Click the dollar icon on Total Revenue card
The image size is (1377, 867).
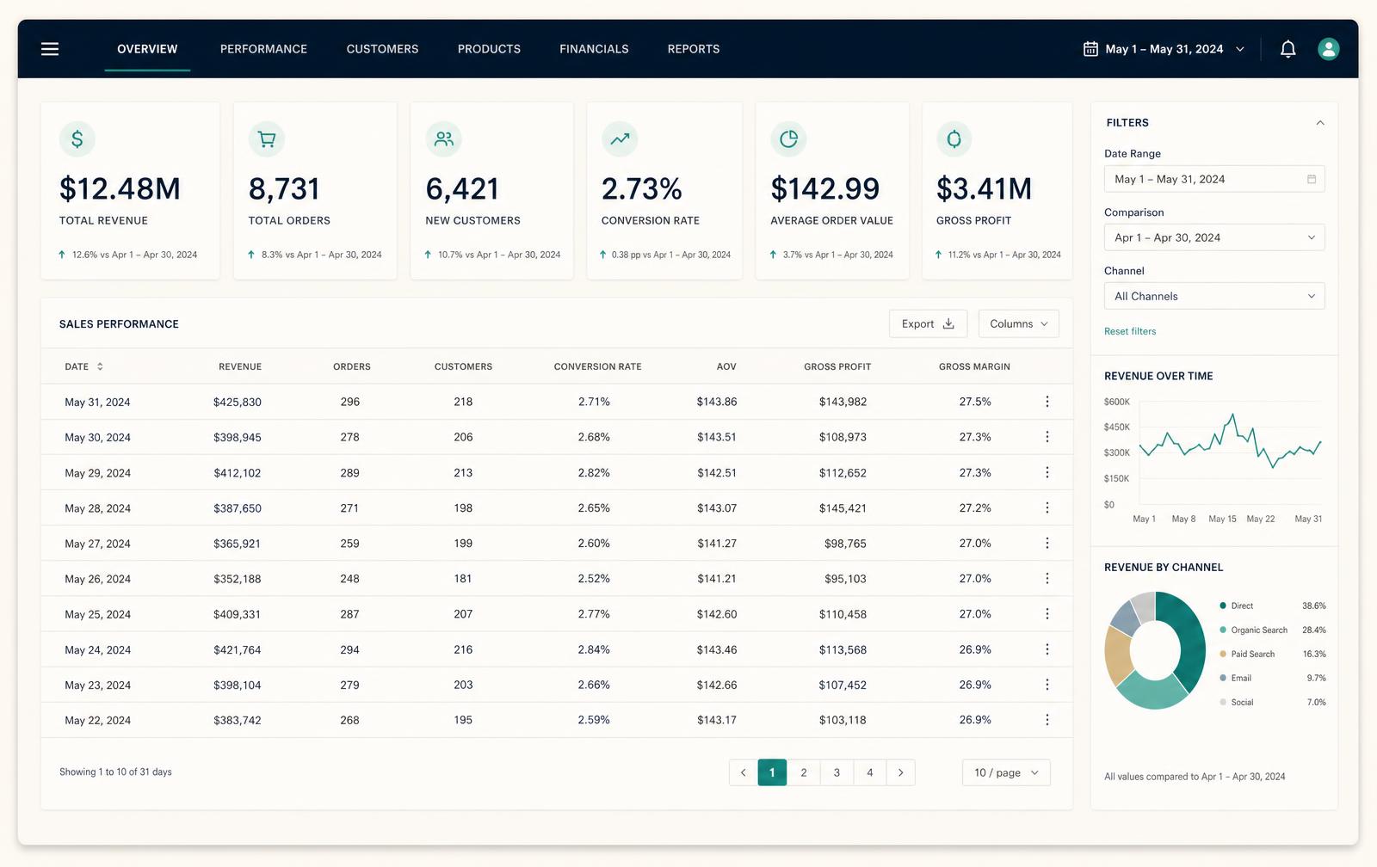pyautogui.click(x=77, y=139)
